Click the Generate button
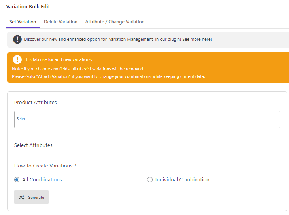289x215 pixels. click(x=31, y=197)
